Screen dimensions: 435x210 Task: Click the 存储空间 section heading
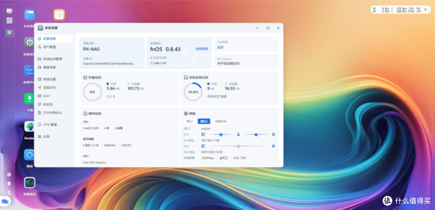[95, 78]
